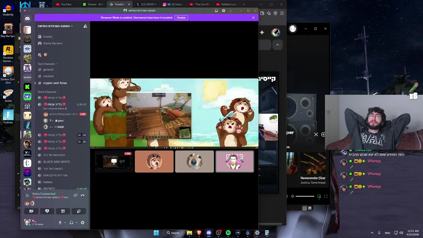Open the server name dropdown header
Viewport: 423px width, 238px height.
click(x=55, y=26)
